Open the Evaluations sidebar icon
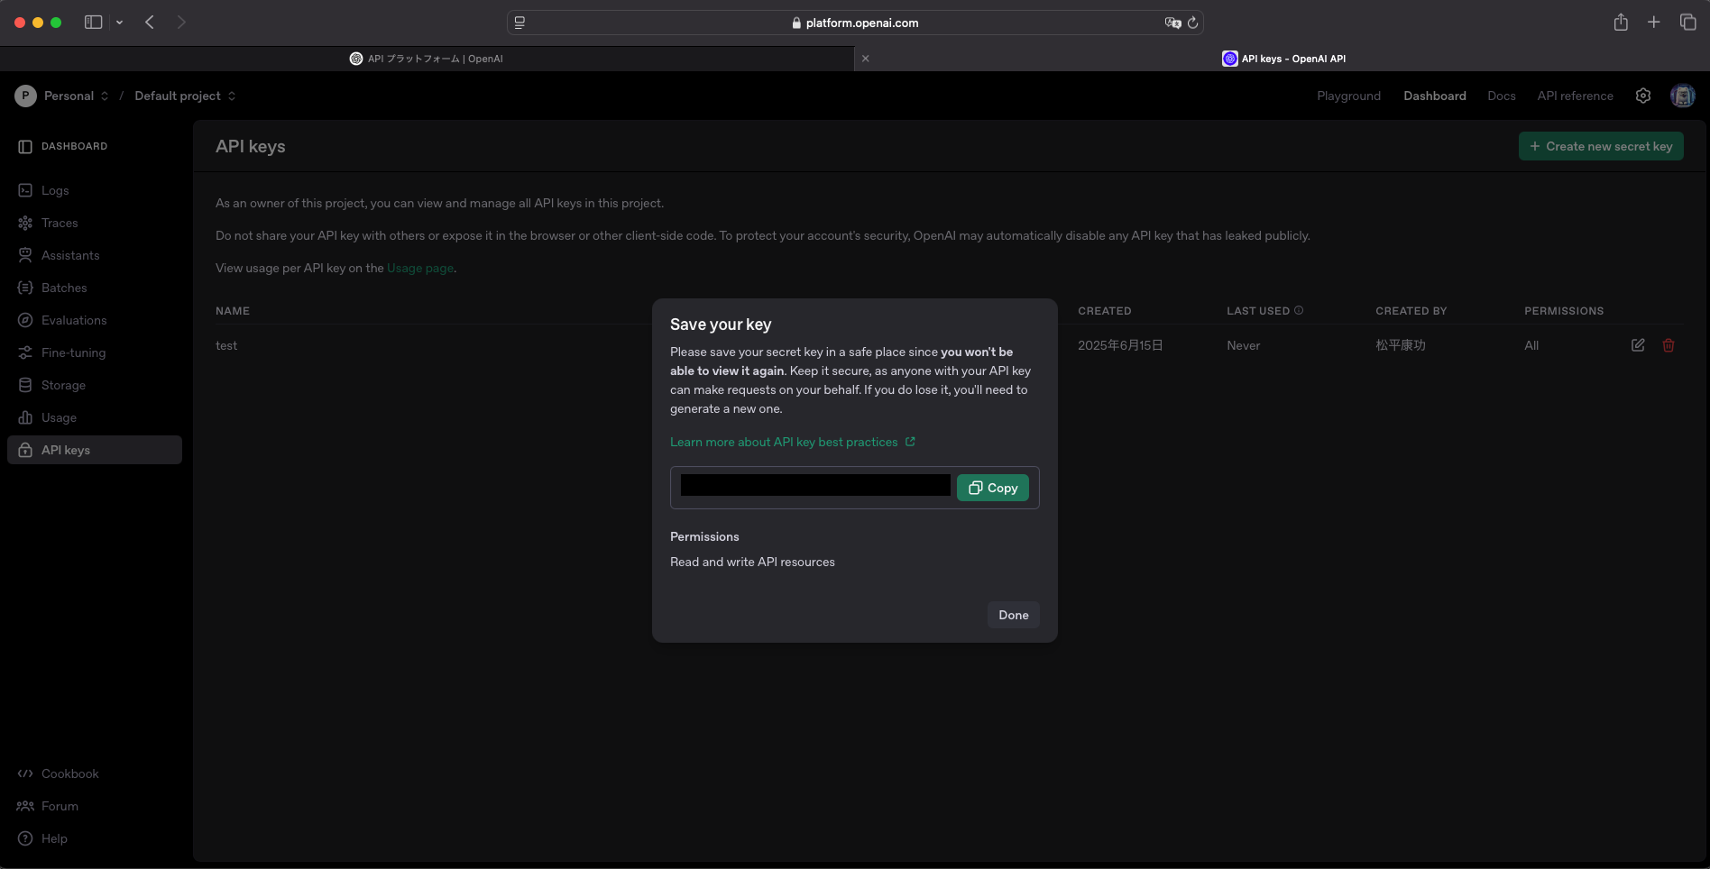Viewport: 1710px width, 869px height. [x=25, y=320]
